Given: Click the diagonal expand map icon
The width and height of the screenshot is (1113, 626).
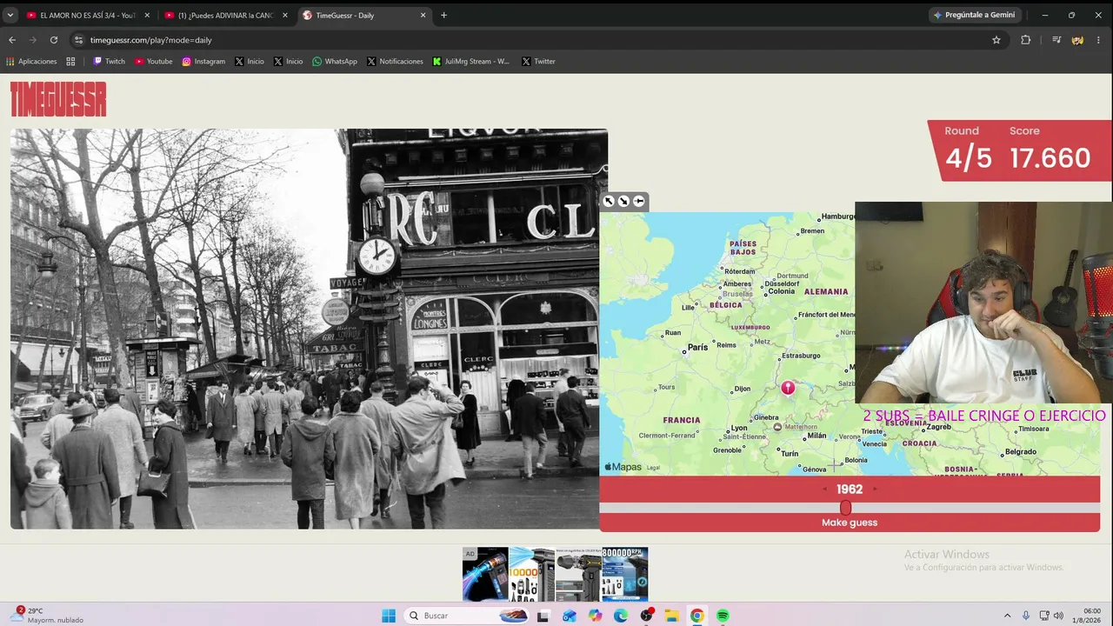Looking at the screenshot, I should 623,202.
